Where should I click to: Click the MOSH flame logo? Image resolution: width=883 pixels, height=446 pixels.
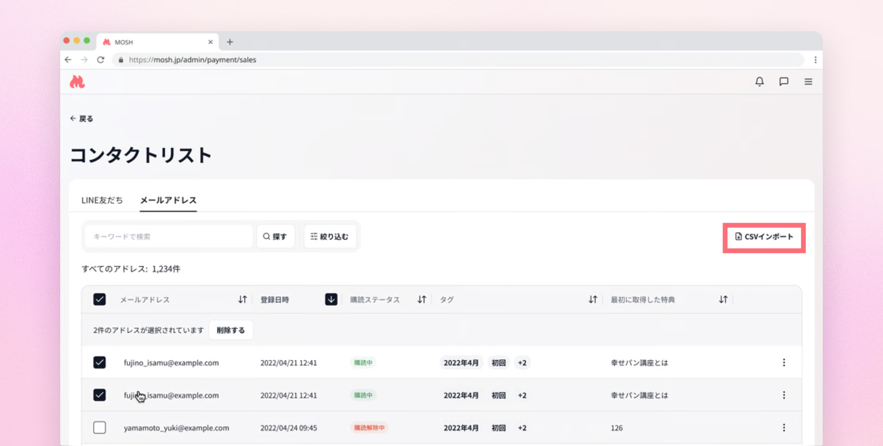[77, 82]
